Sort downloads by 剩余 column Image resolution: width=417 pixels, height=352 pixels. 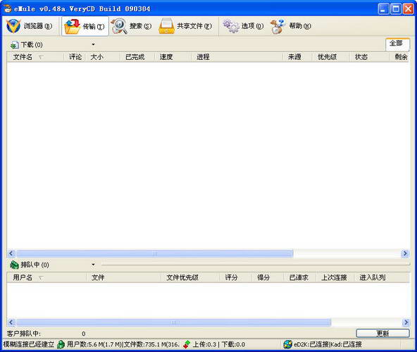399,57
